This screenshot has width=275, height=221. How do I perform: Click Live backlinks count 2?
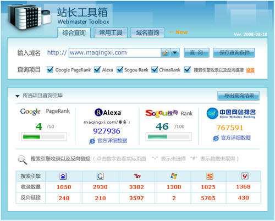[174, 198]
